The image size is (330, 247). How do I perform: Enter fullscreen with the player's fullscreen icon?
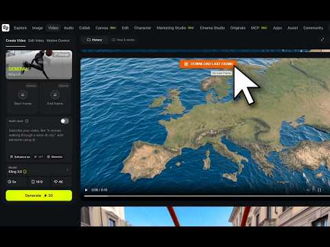(x=319, y=190)
